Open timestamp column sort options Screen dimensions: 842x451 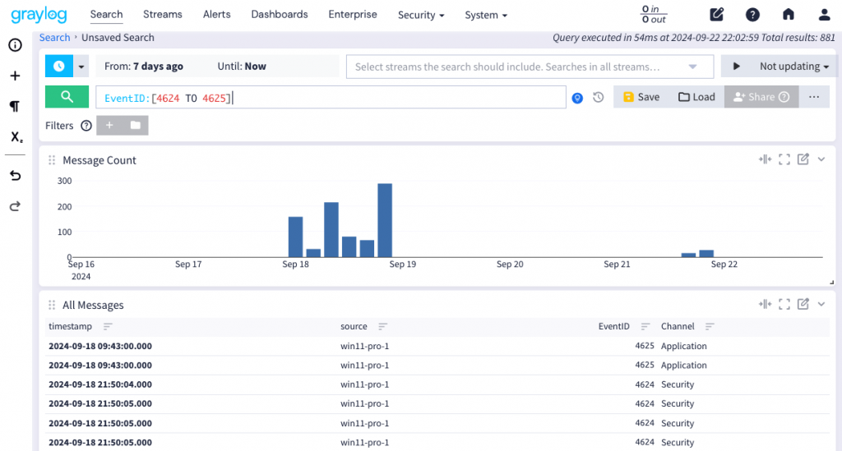point(108,327)
